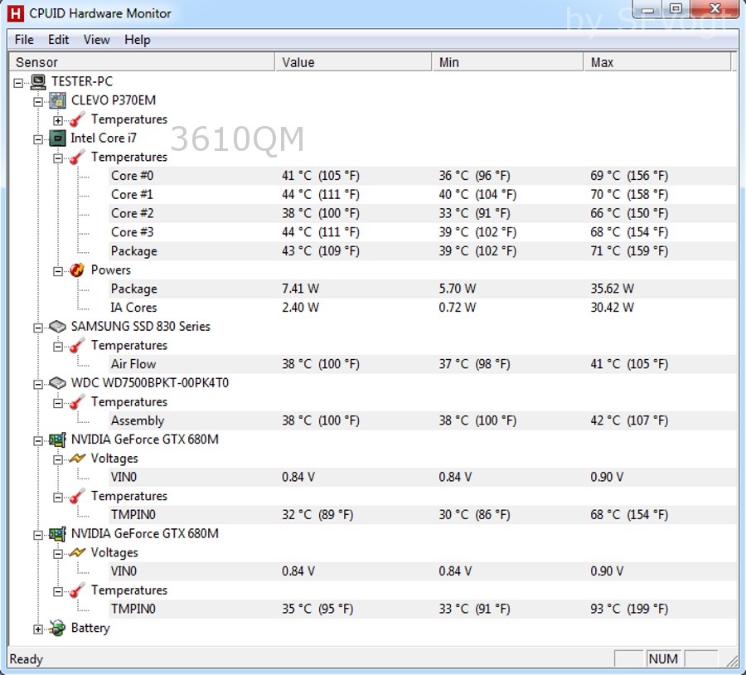This screenshot has height=675, width=746.
Task: Open the View menu
Action: [97, 40]
